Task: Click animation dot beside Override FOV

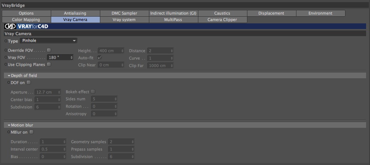Action: coord(6,50)
